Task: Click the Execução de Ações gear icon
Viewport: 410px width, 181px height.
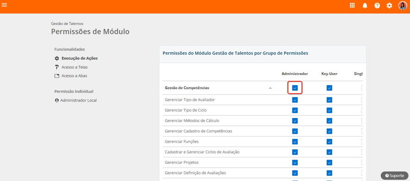Action: pos(57,58)
